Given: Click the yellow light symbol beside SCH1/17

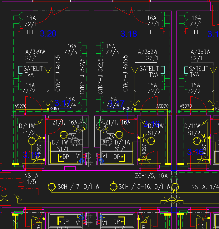Looking at the screenshot, I should [x=51, y=187].
